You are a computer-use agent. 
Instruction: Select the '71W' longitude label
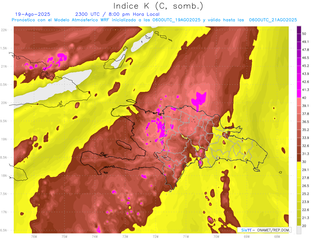186,237
